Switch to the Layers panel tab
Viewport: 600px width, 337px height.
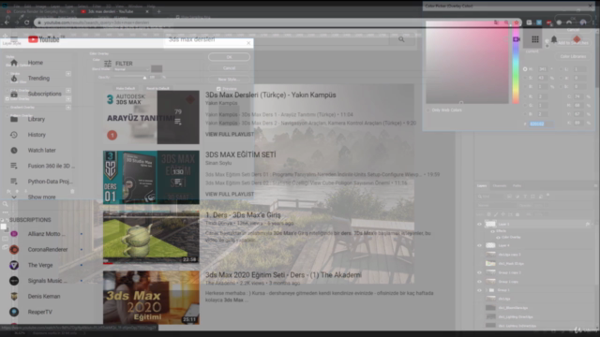click(x=482, y=185)
